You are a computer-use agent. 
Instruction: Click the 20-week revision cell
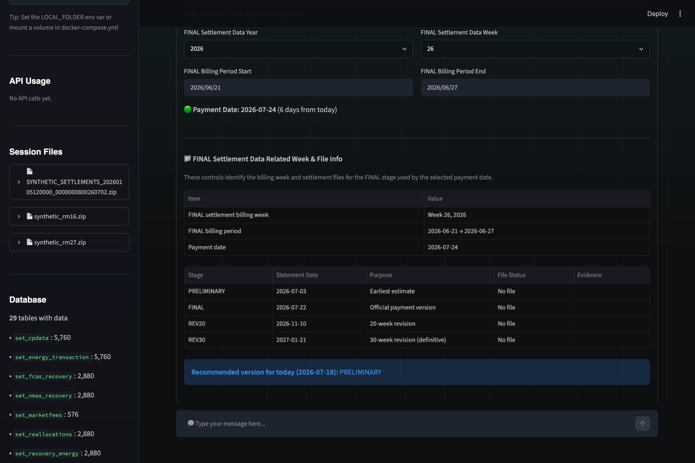[x=430, y=324]
